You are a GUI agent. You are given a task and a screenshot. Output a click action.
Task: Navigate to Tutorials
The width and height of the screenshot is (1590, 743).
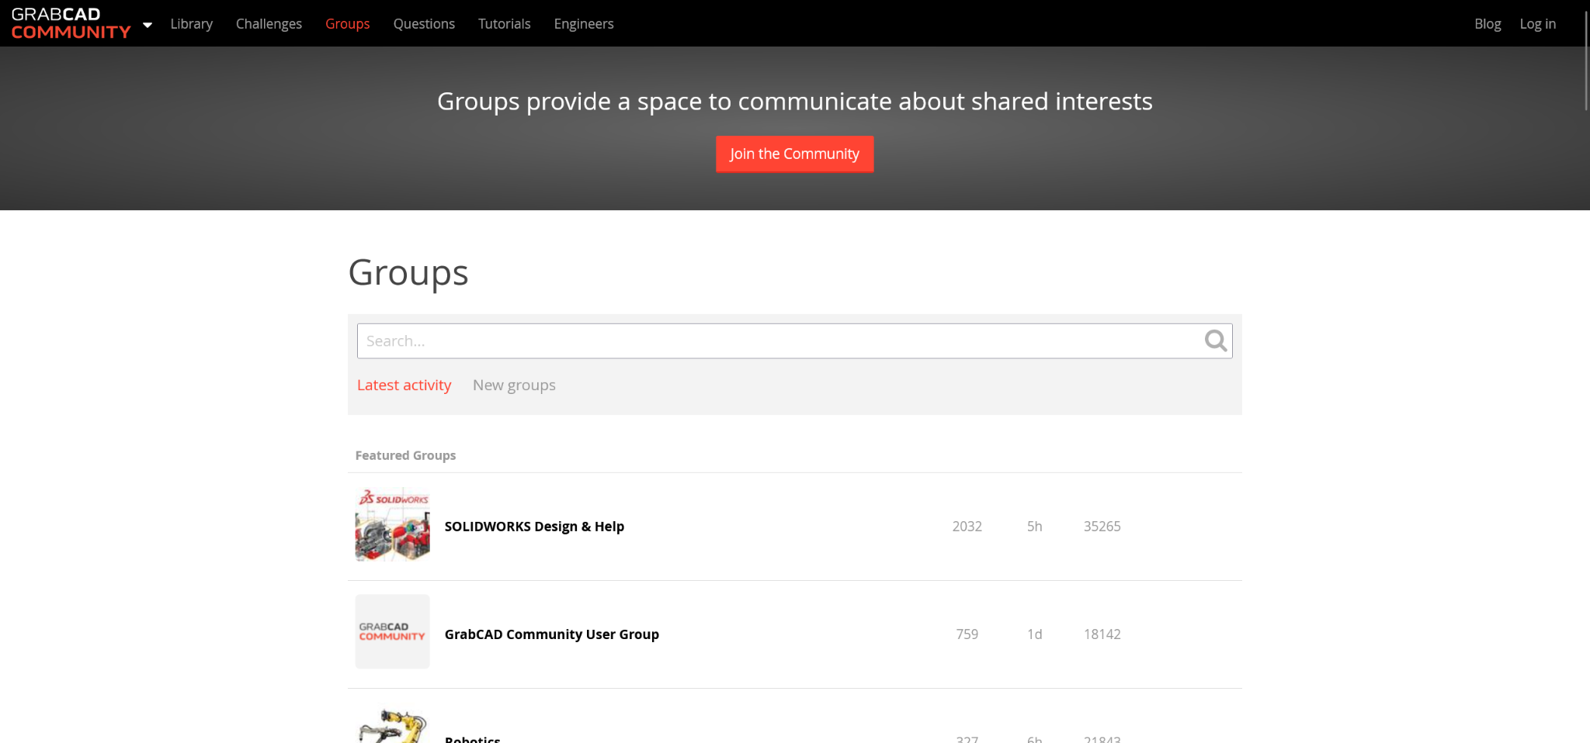pyautogui.click(x=504, y=24)
